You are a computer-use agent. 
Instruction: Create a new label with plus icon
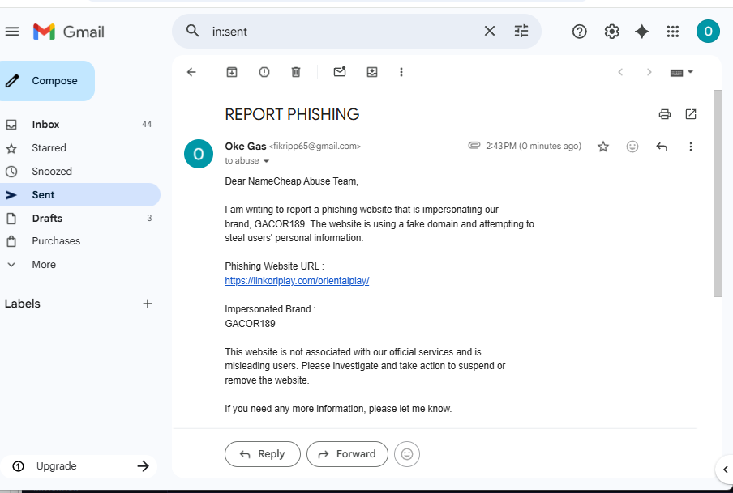coord(148,304)
